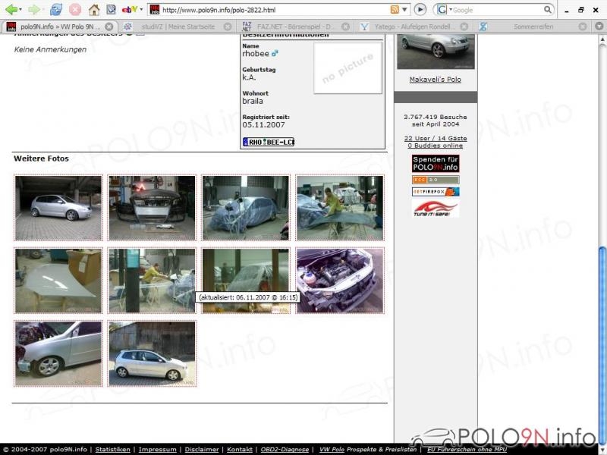The width and height of the screenshot is (607, 455).
Task: Click the RSS feed icon in address bar
Action: [x=394, y=9]
